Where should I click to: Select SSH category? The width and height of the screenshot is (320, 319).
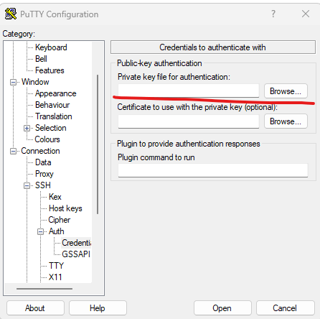pos(43,185)
